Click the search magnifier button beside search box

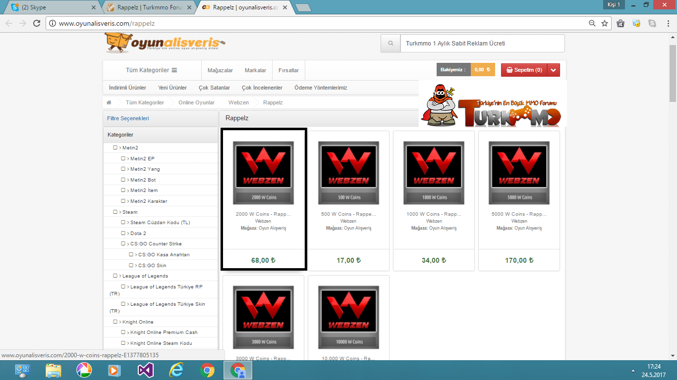pyautogui.click(x=391, y=44)
